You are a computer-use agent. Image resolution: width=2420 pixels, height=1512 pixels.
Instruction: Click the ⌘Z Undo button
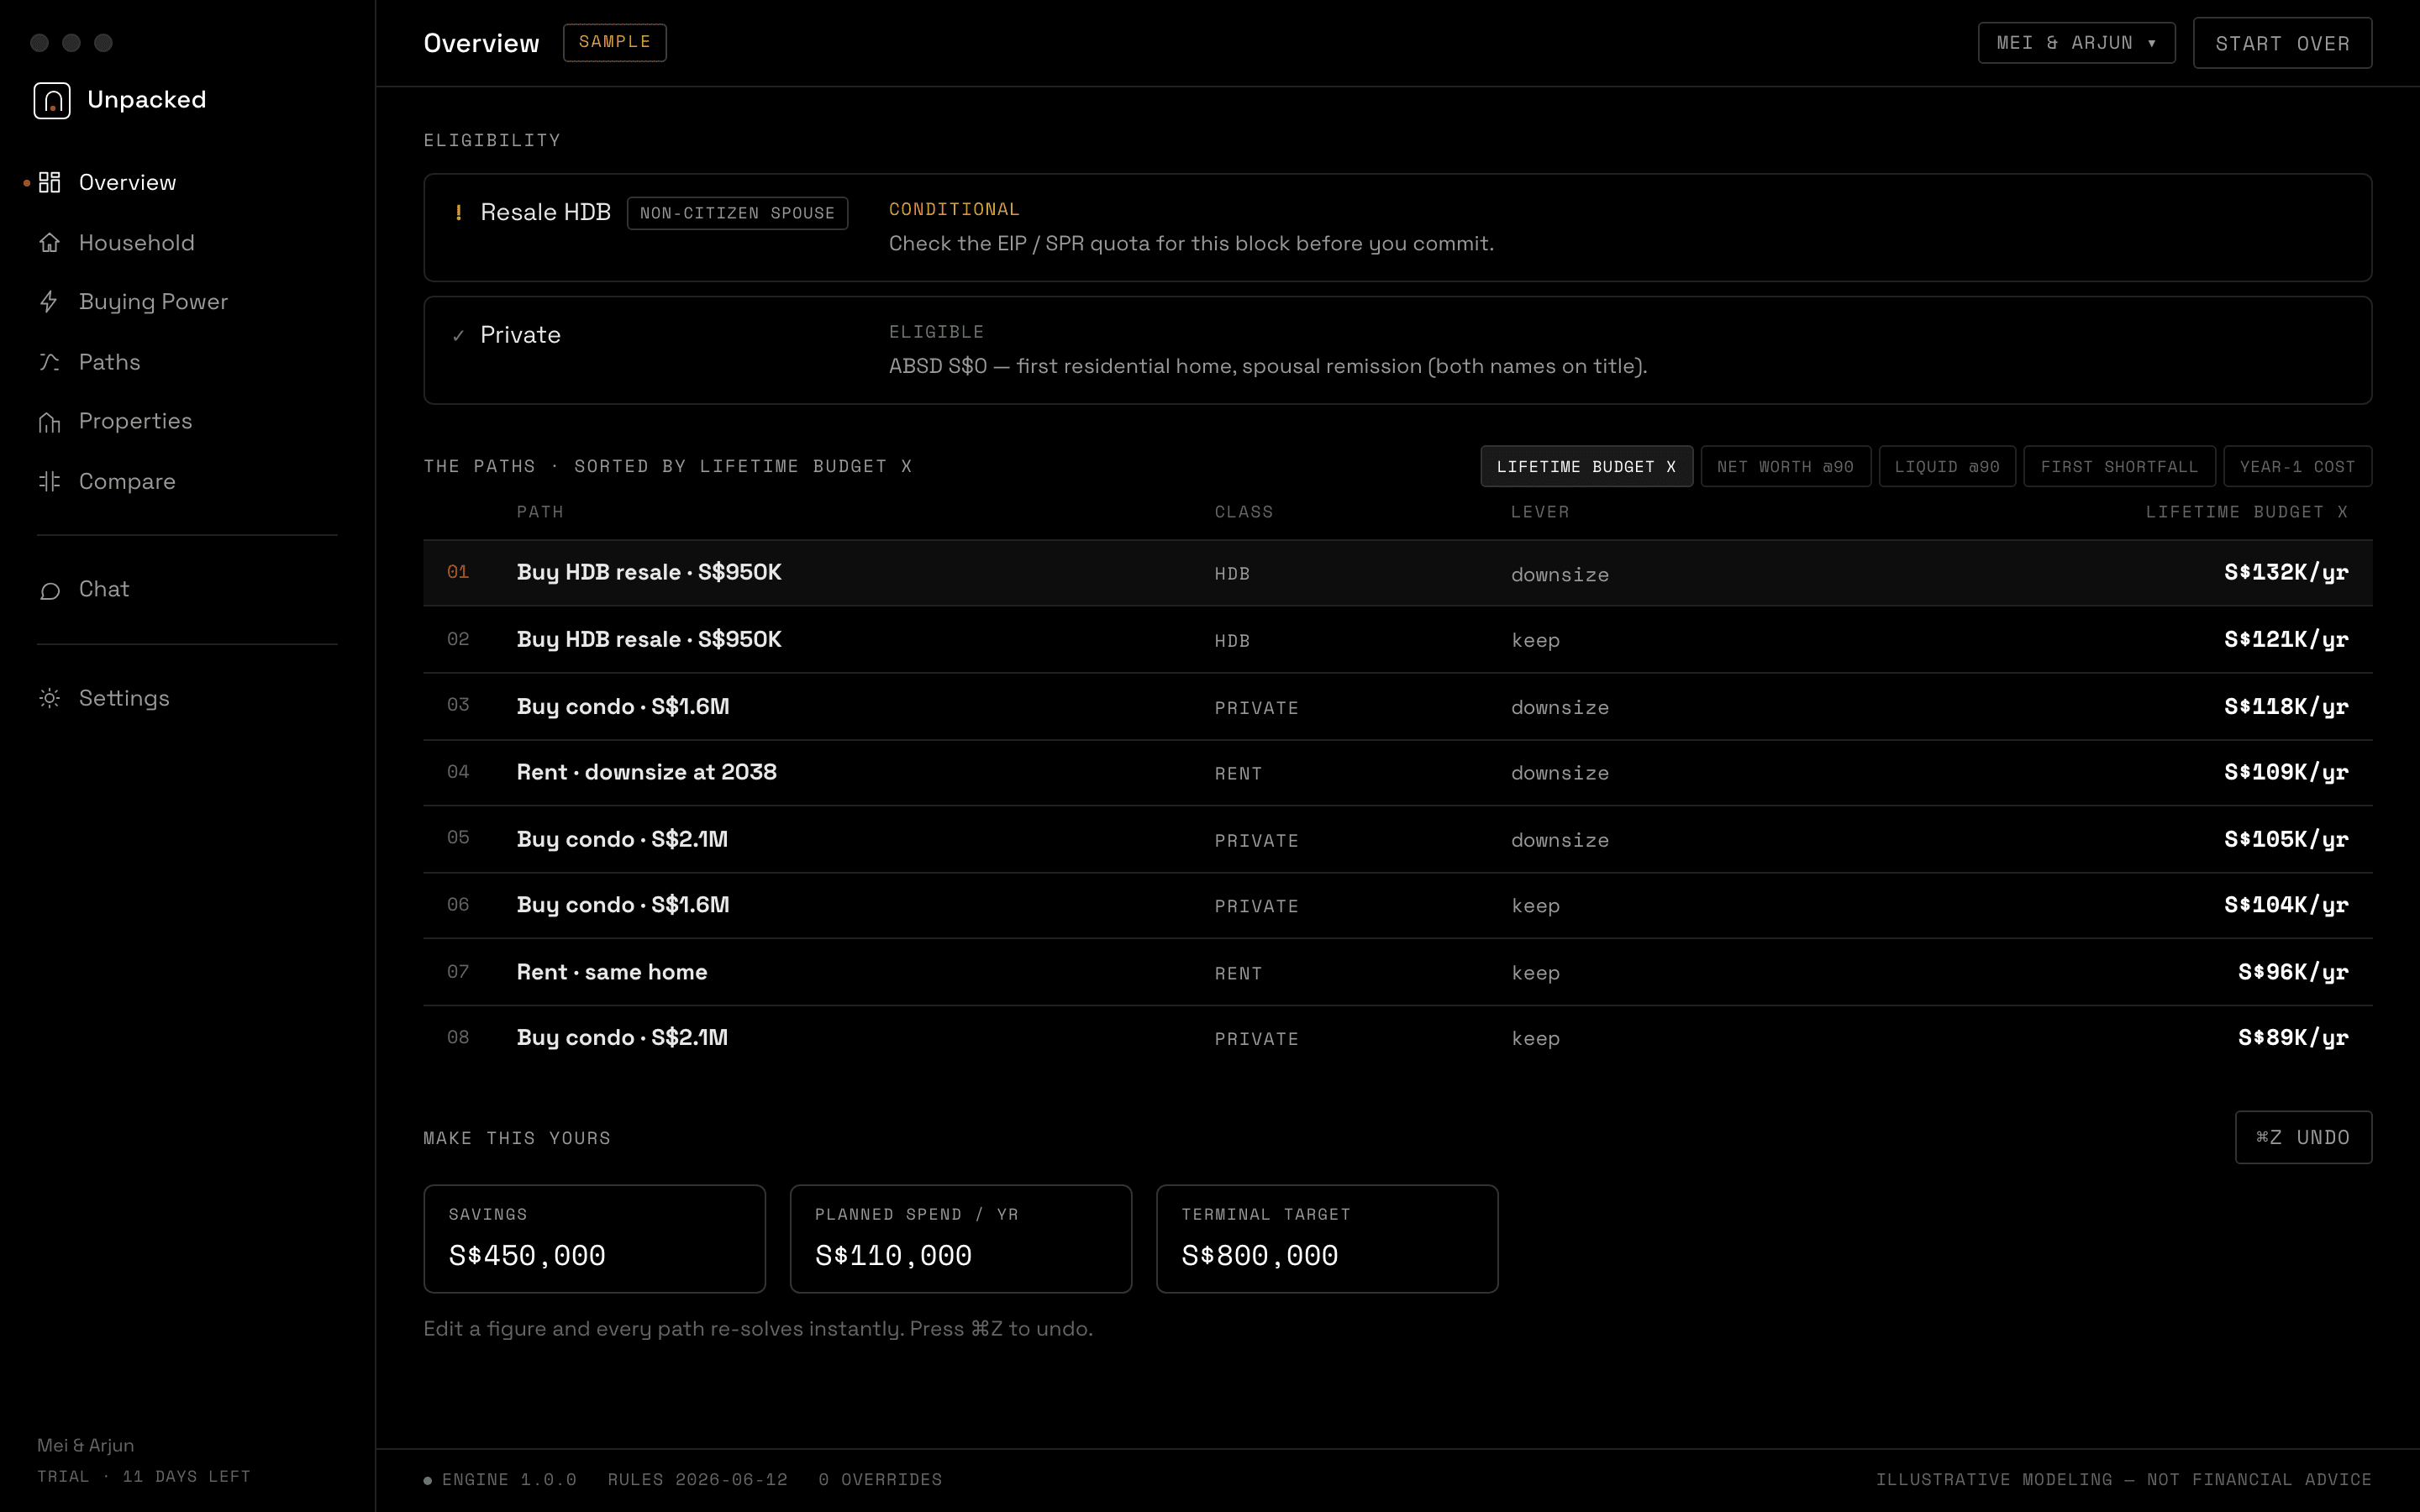[2303, 1137]
